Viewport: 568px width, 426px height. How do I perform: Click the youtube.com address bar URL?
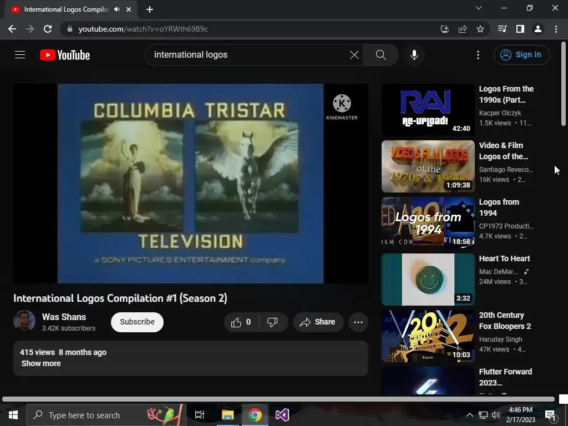143,29
